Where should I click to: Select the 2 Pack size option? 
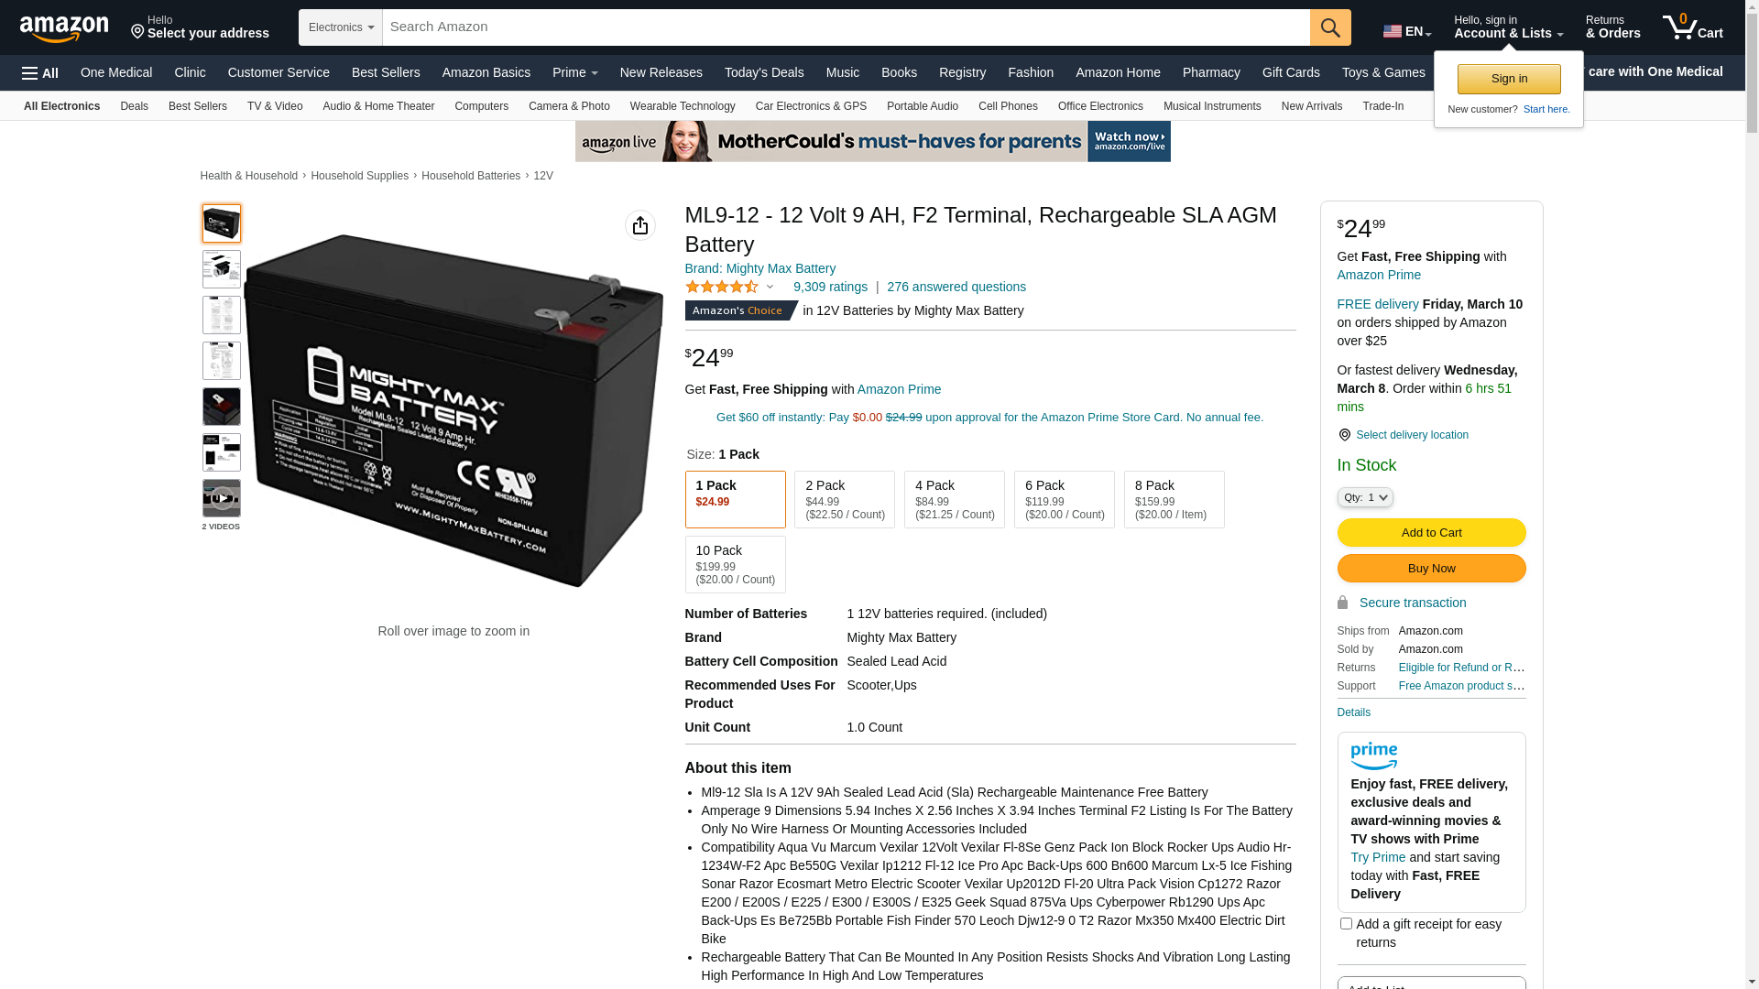click(x=845, y=500)
